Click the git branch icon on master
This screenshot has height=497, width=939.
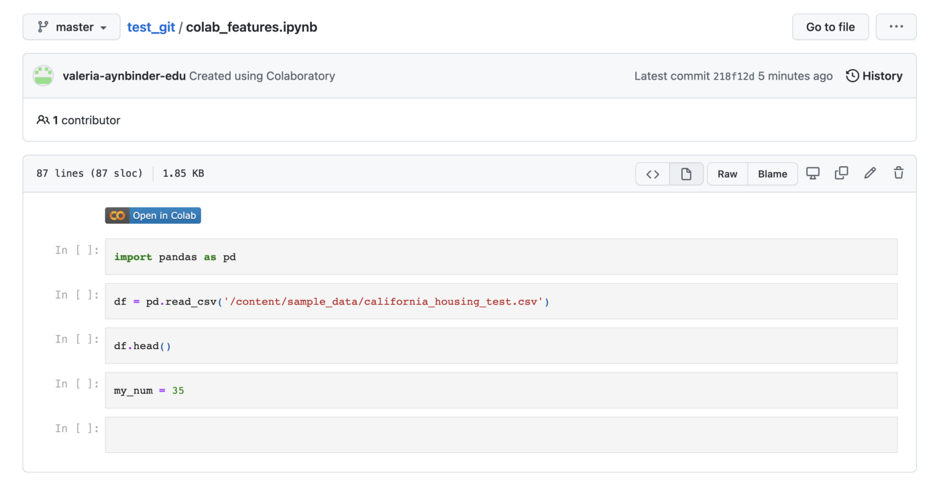point(43,27)
